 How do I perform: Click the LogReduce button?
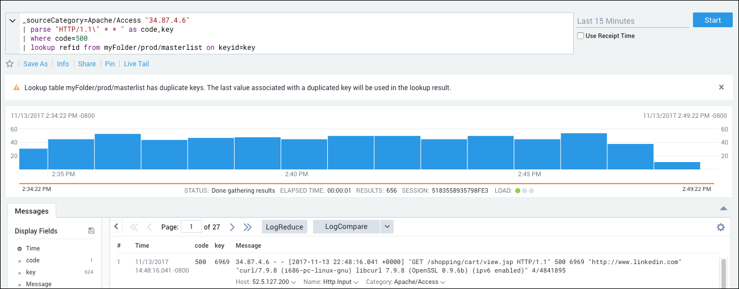[285, 227]
